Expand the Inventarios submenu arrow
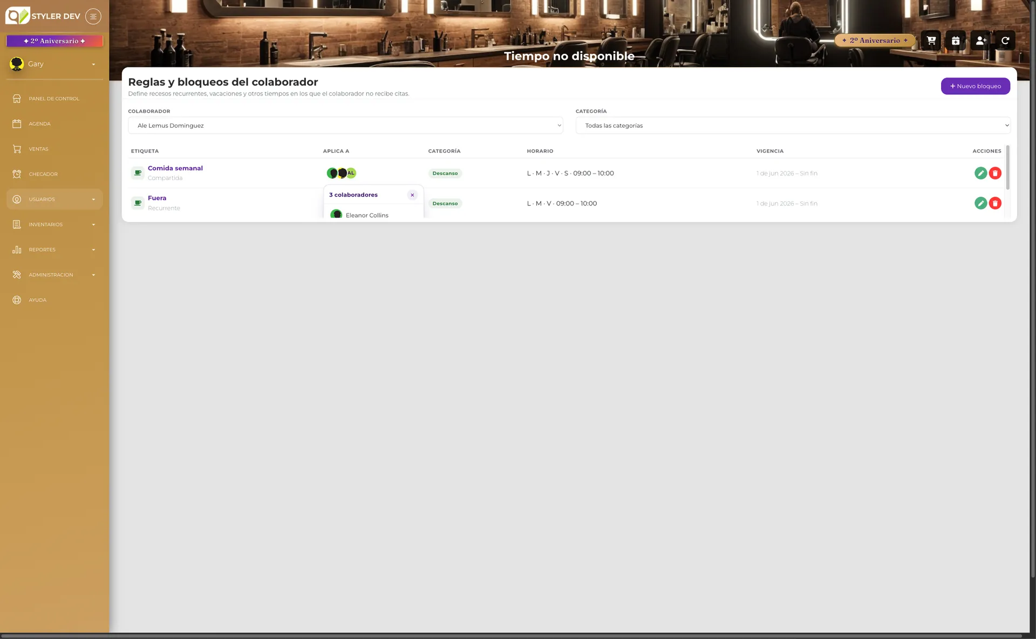This screenshot has width=1036, height=639. (93, 225)
